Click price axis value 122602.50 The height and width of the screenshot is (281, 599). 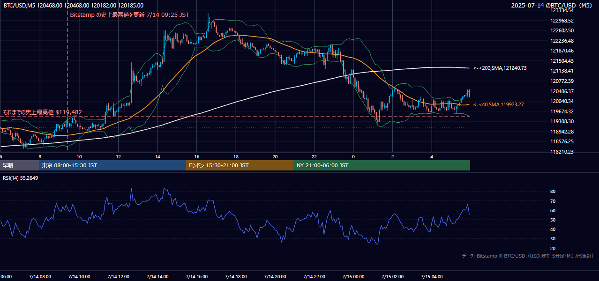point(562,30)
